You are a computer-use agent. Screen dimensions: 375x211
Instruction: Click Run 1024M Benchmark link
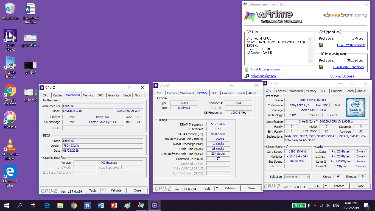[349, 67]
